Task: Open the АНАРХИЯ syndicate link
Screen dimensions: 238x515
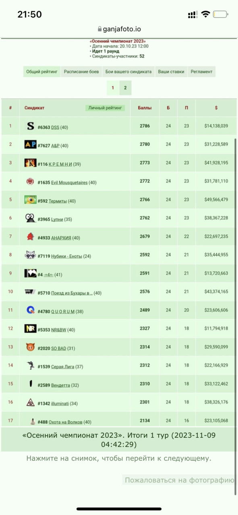Action: [x=61, y=238]
